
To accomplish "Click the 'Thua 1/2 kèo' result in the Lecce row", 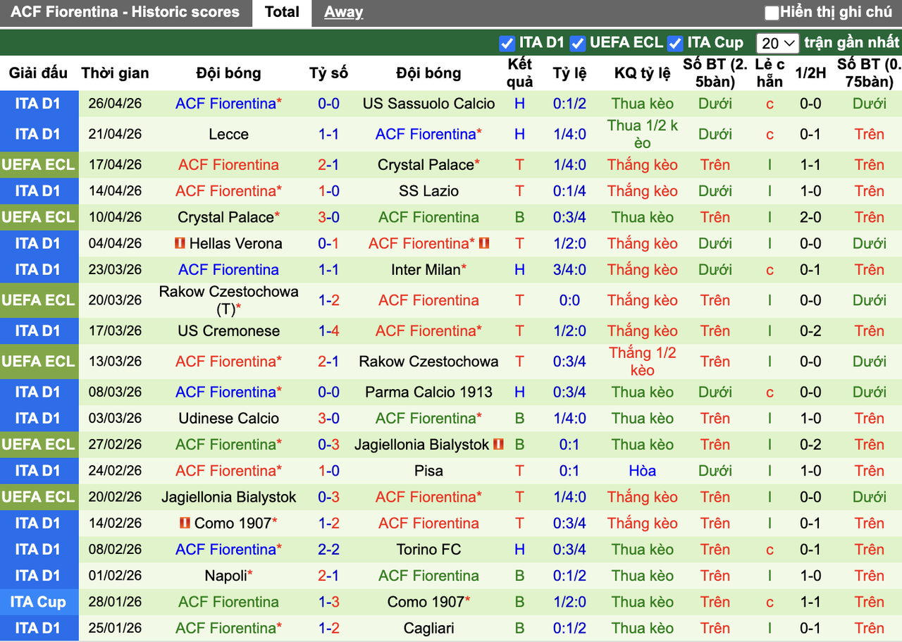I will 643,134.
